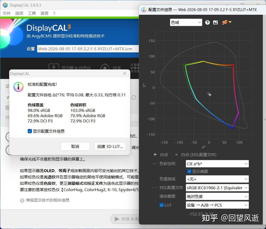Screen dimensions: 266x229
Task: Click the 显示器 & 校色仪 tab icon
Action: [x=54, y=67]
